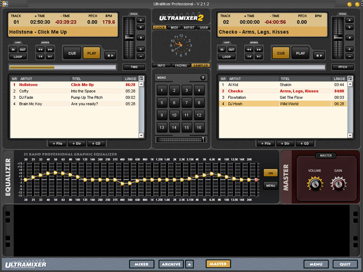Select DJ Hosh Wild World track

point(283,104)
